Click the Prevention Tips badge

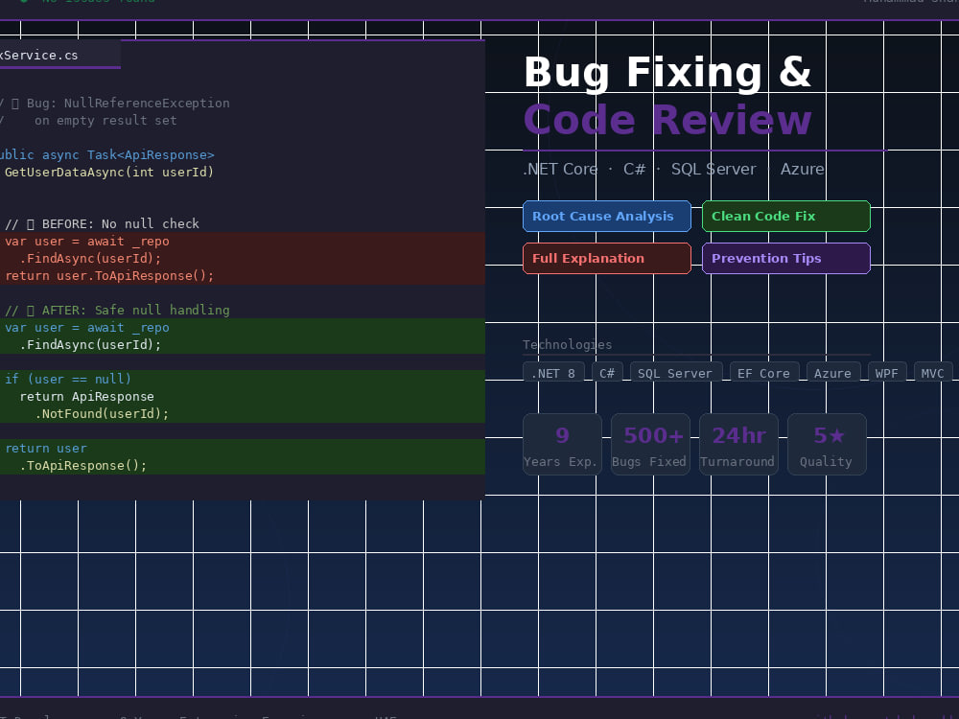pyautogui.click(x=786, y=259)
